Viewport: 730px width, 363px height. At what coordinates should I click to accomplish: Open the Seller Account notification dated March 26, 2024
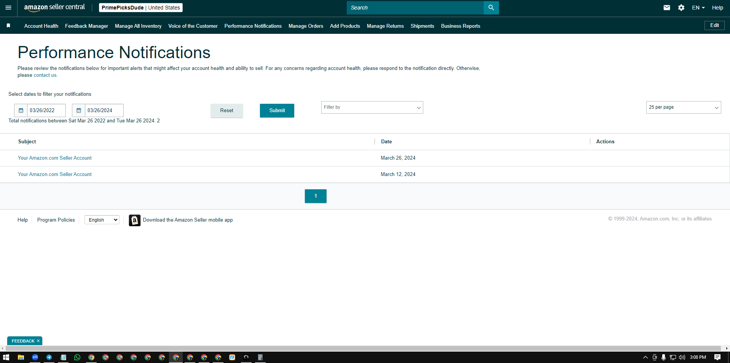(55, 158)
